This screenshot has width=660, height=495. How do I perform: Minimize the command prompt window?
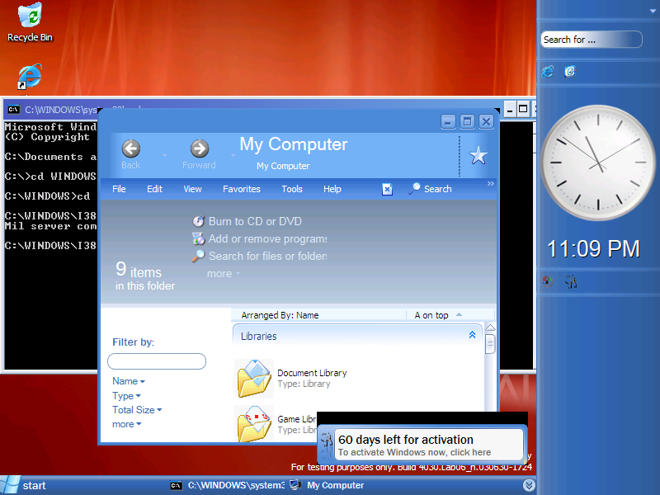(510, 110)
